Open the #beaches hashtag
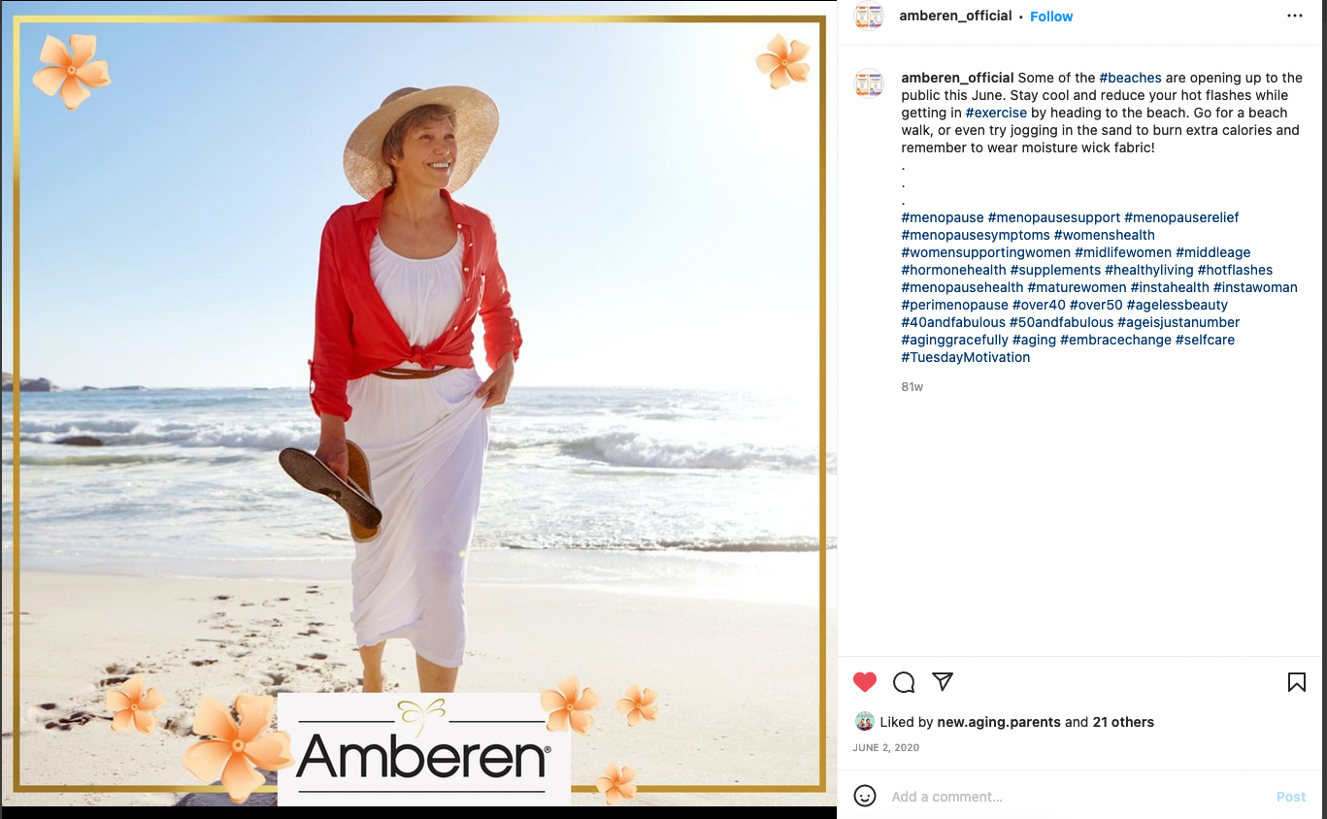Image resolution: width=1327 pixels, height=819 pixels. pyautogui.click(x=1130, y=78)
